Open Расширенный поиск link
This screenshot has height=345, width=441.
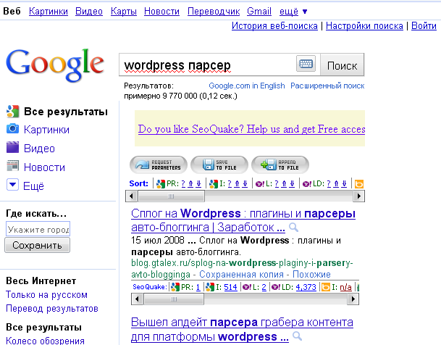pyautogui.click(x=327, y=86)
